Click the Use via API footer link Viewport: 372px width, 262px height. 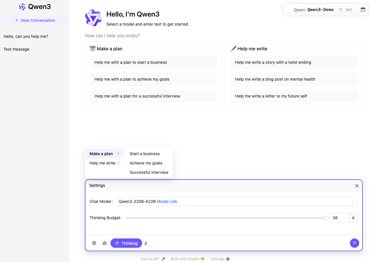coord(153,259)
